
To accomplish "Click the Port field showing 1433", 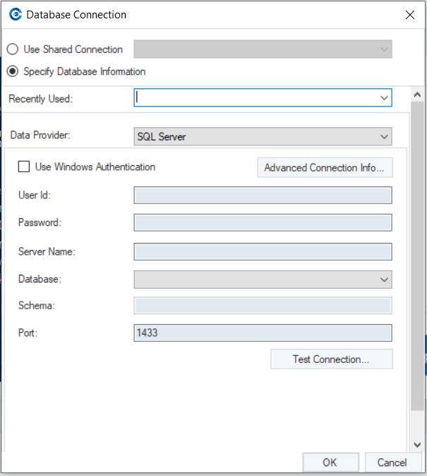I will [263, 333].
